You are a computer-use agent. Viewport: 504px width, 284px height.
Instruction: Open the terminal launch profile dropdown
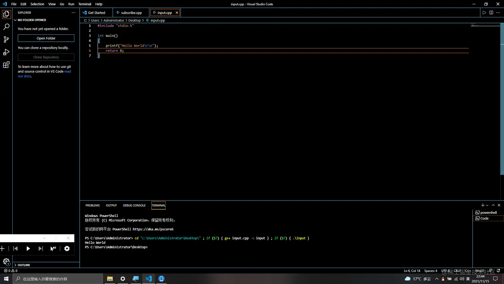tap(487, 205)
